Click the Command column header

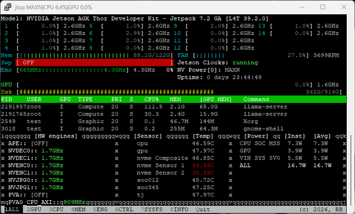256,99
